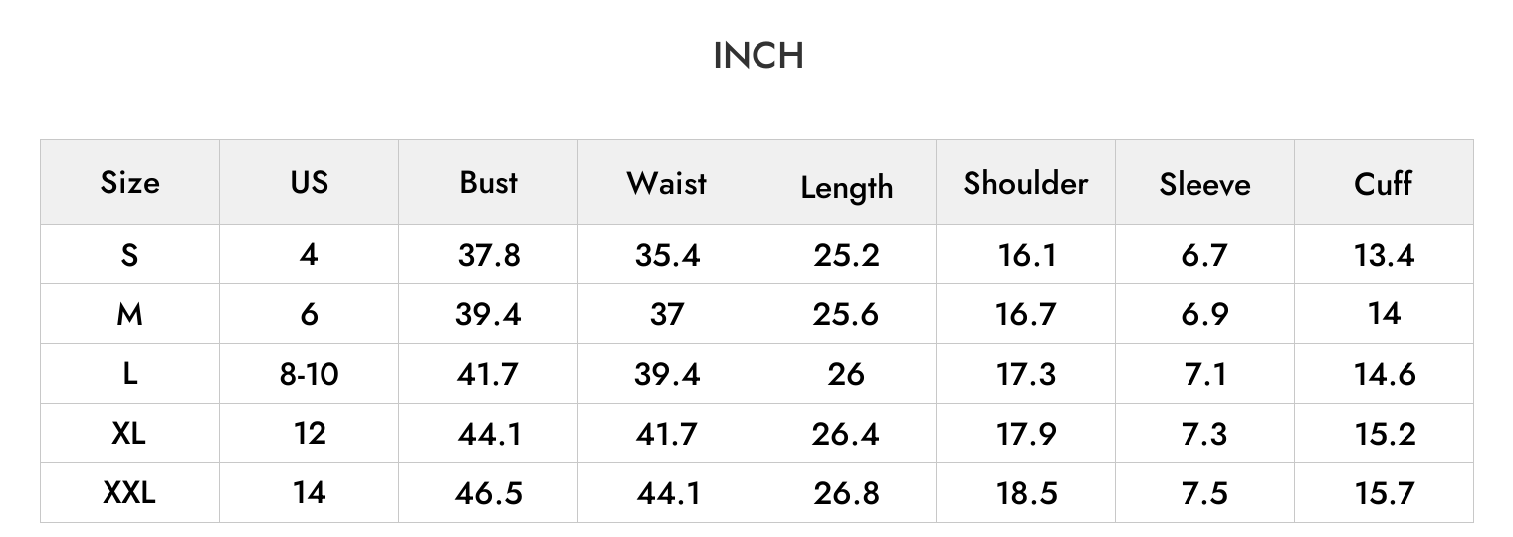Click the XXL size row label

(x=129, y=493)
